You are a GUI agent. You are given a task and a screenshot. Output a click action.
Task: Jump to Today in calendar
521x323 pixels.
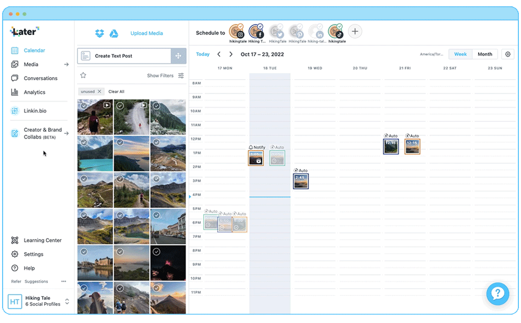203,54
